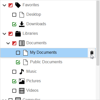Collapse the Favorites tree node
The width and height of the screenshot is (100, 100).
coord(4,5)
